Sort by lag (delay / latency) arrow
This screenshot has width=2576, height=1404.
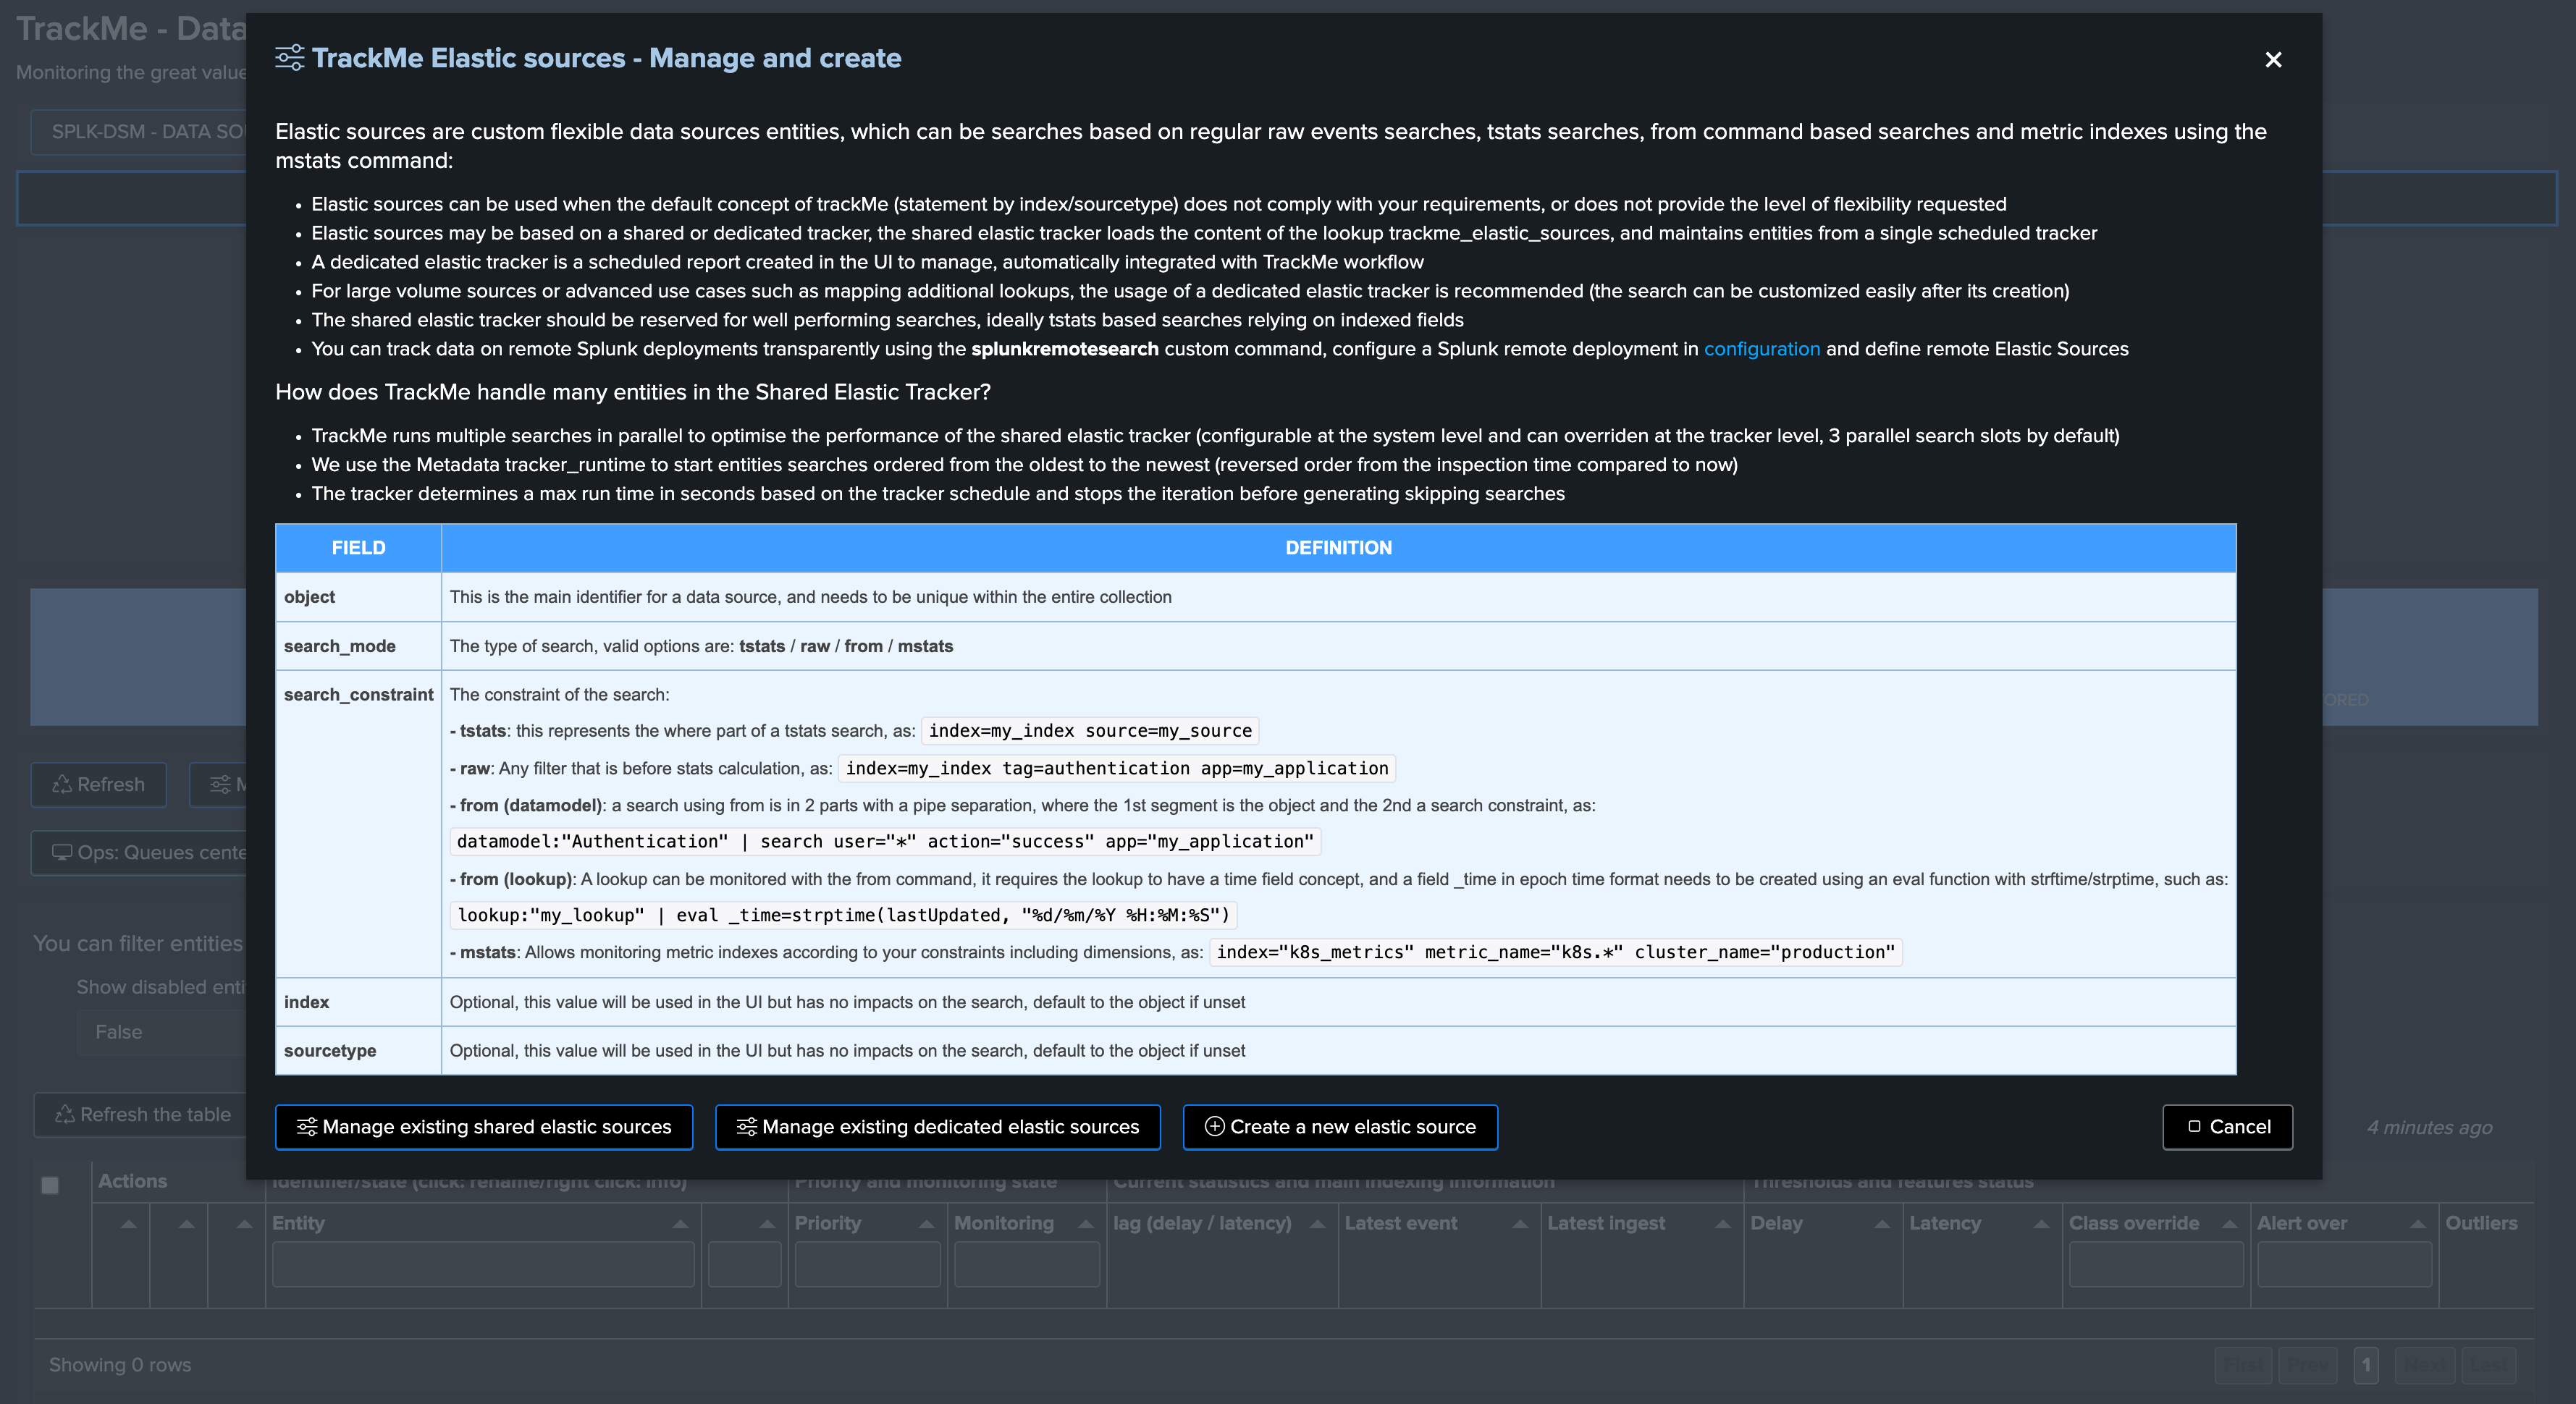tap(1317, 1224)
